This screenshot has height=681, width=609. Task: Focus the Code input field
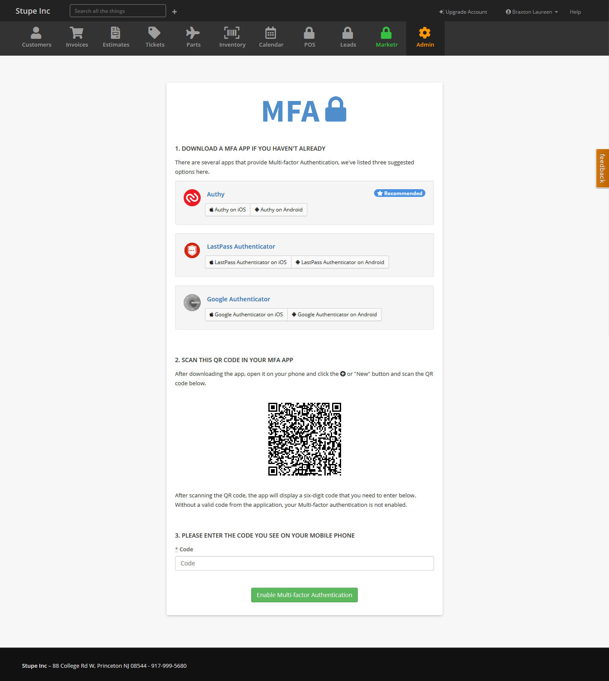click(304, 563)
